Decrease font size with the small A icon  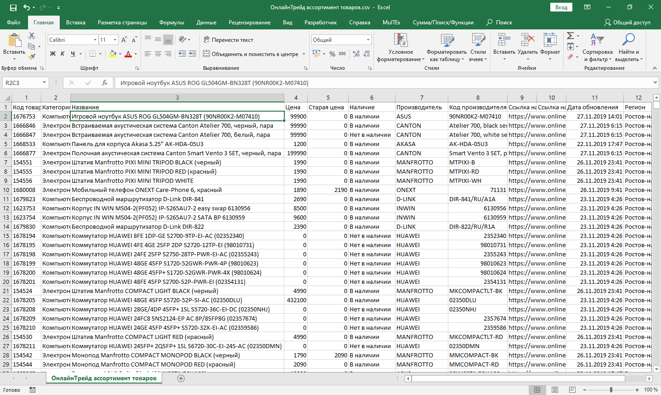tap(134, 40)
